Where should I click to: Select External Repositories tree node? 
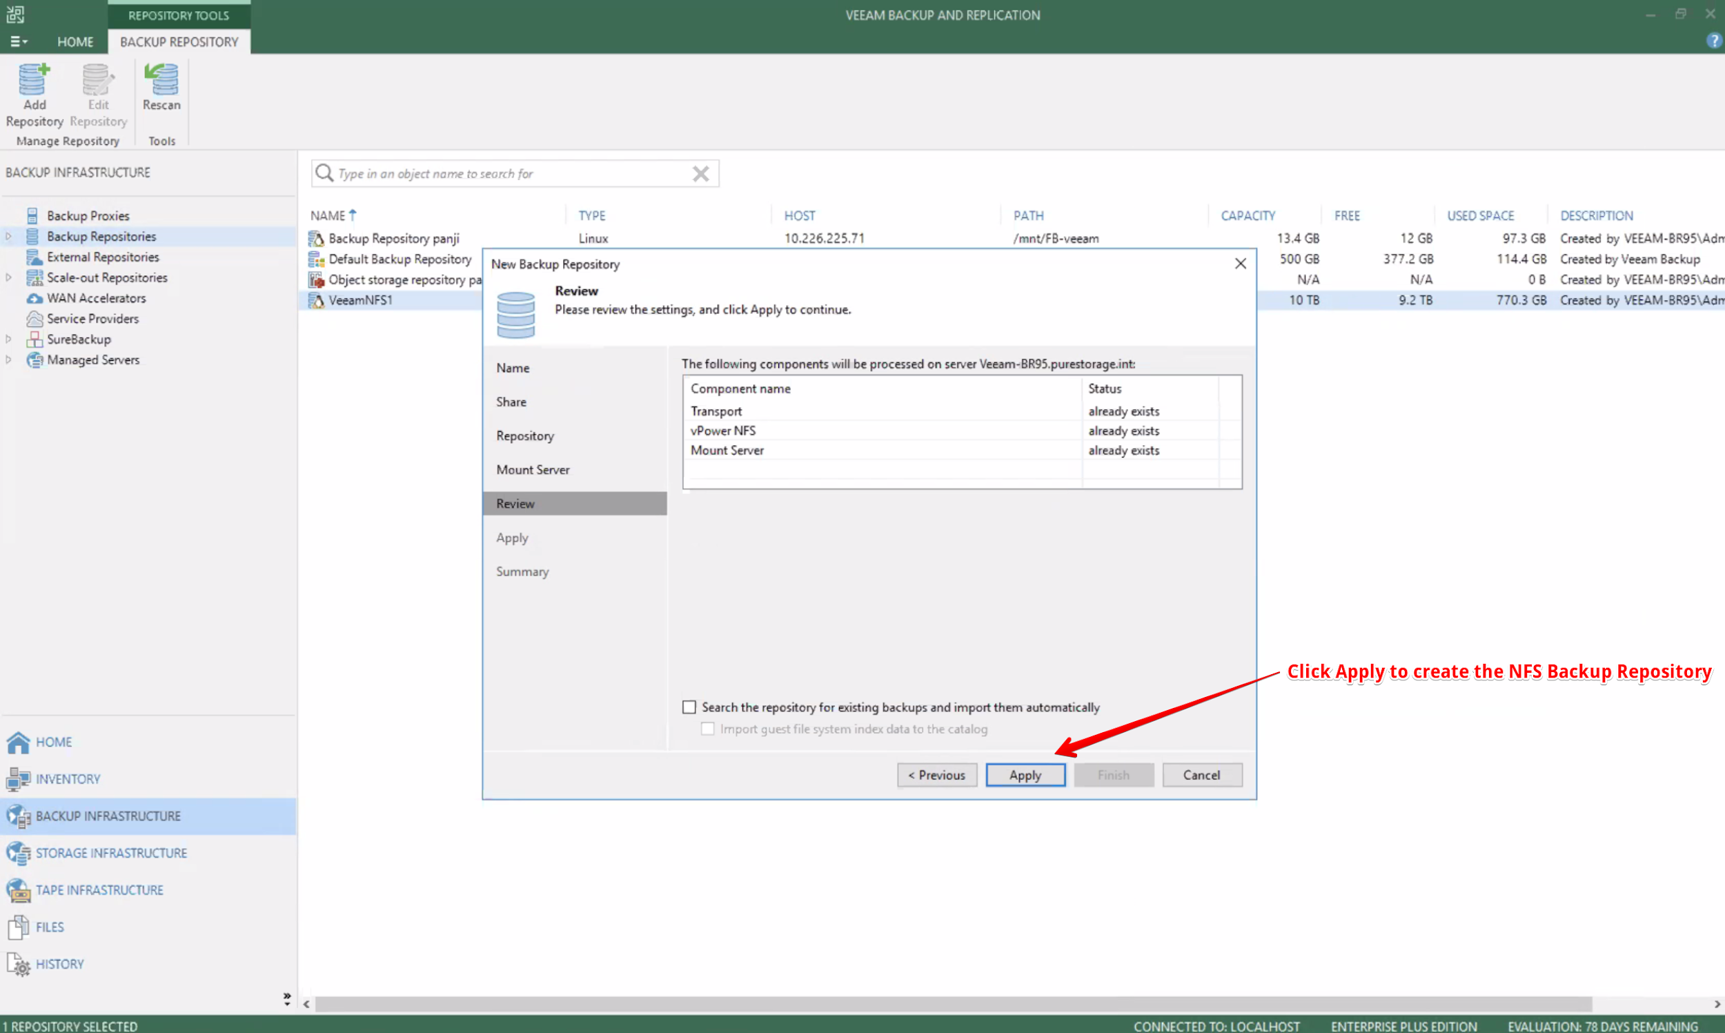point(102,257)
